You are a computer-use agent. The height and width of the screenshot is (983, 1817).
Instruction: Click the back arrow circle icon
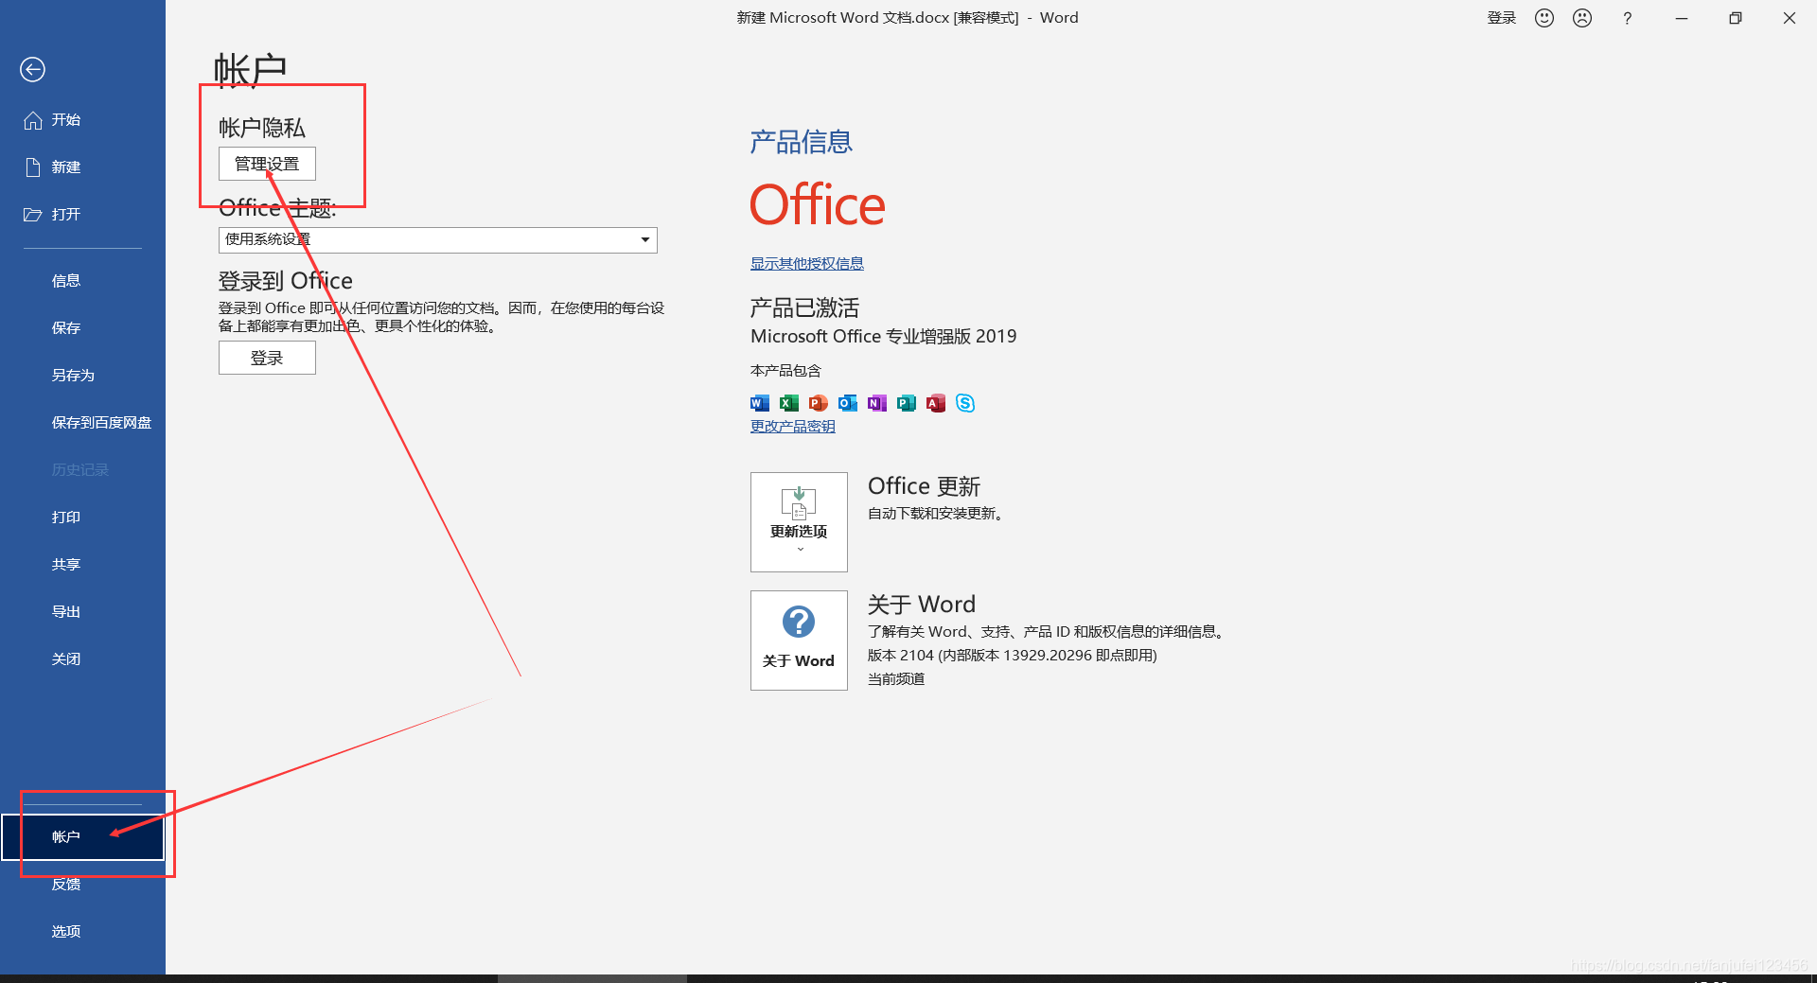pyautogui.click(x=32, y=69)
